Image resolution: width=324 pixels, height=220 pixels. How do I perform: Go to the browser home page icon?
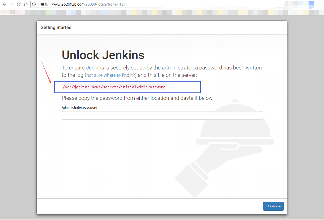(x=26, y=4)
